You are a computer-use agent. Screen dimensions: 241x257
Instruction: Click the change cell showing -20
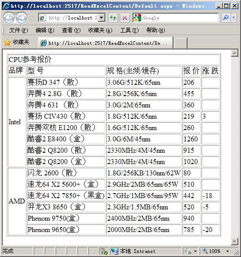[211, 229]
